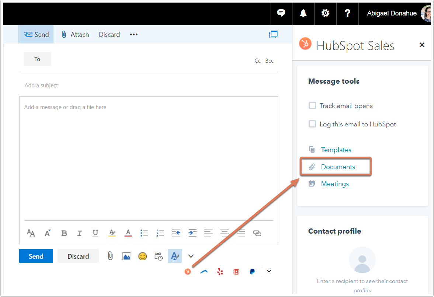Decrease paragraph indent

coord(176,233)
